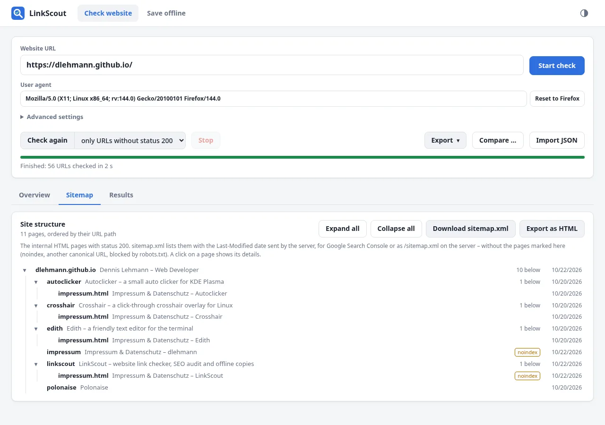Click Reset to Firefox button
605x425 pixels.
pyautogui.click(x=557, y=99)
